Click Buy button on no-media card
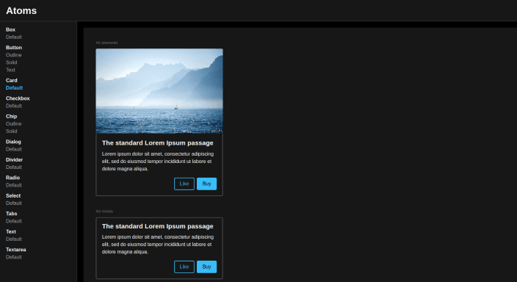The image size is (517, 282). click(x=207, y=267)
